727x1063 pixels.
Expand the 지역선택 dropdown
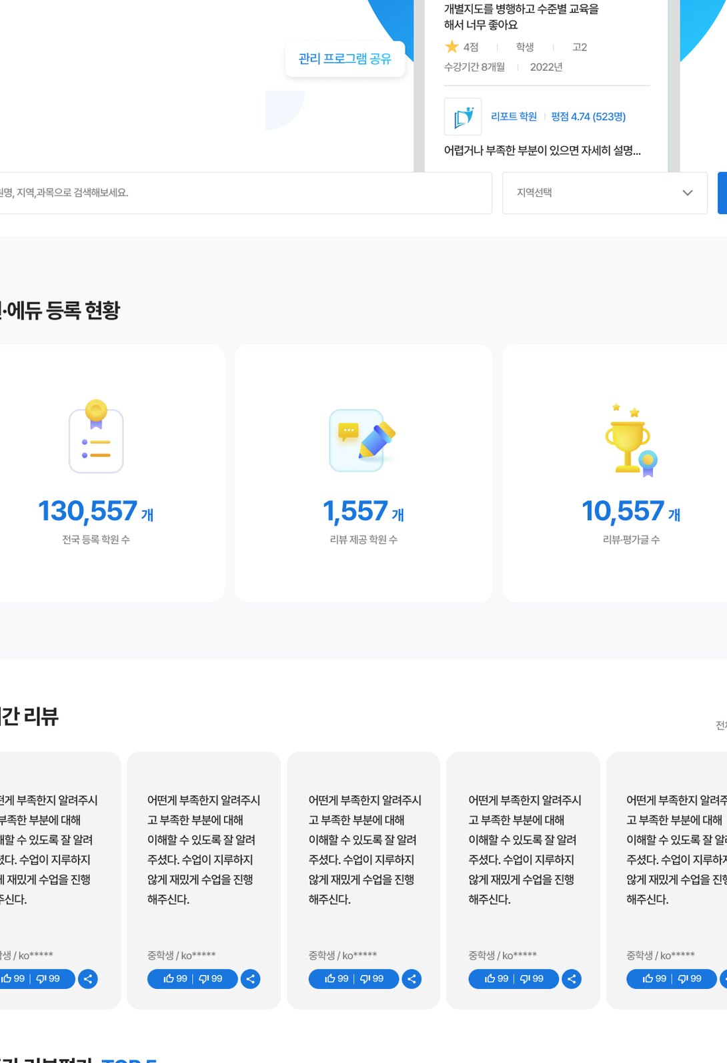tap(604, 193)
